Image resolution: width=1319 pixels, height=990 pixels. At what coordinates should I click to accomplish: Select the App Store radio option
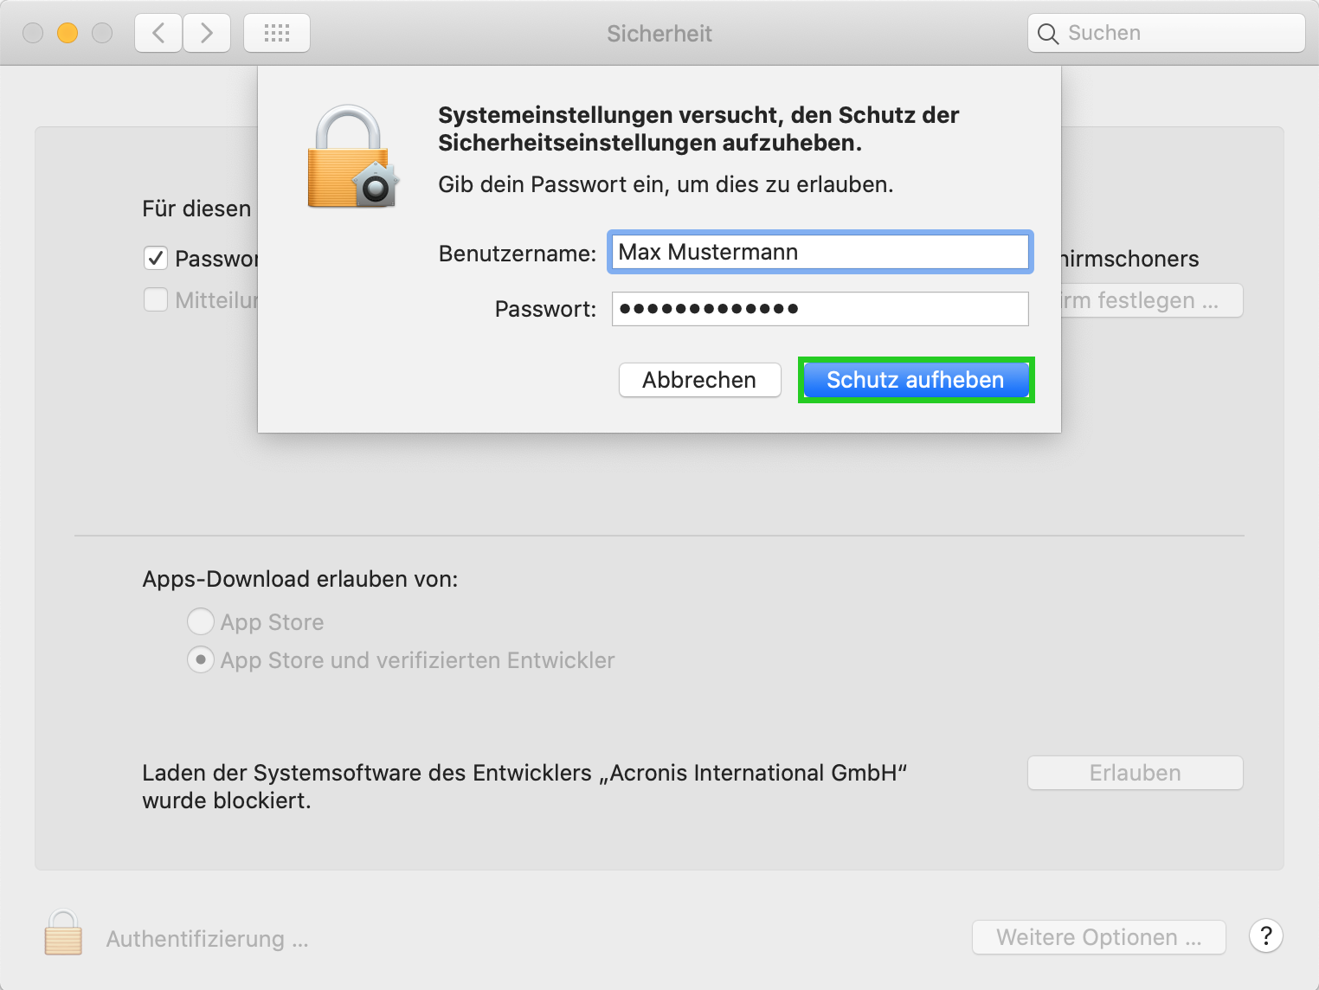pyautogui.click(x=200, y=621)
